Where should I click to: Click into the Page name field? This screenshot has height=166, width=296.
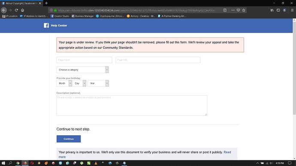[84, 60]
